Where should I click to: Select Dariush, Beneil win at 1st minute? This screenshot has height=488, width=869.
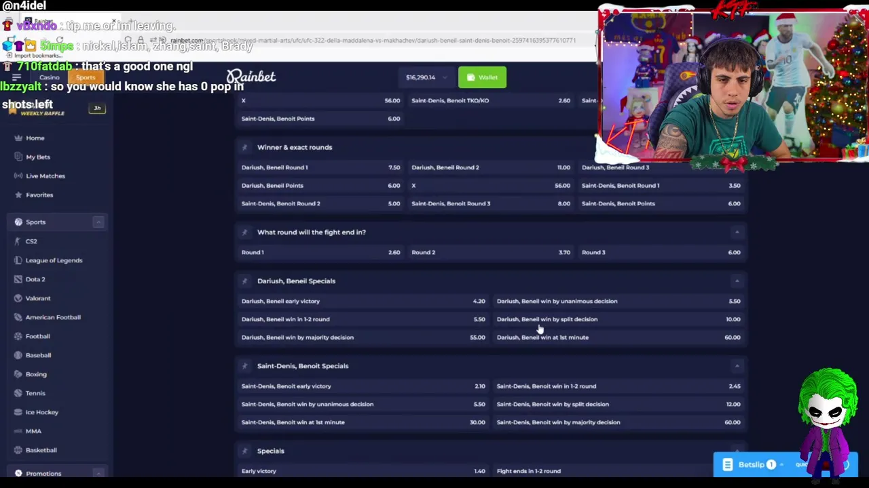click(618, 338)
